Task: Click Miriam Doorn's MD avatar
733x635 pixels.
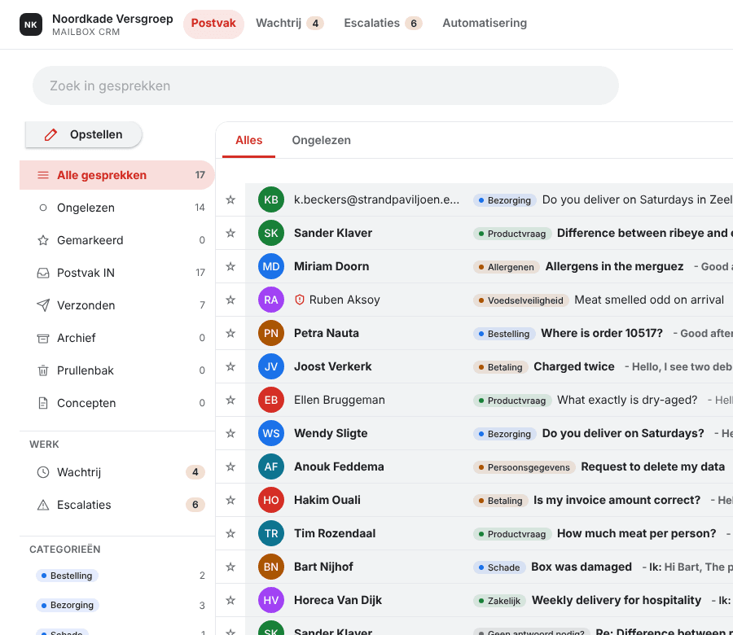Action: point(271,266)
